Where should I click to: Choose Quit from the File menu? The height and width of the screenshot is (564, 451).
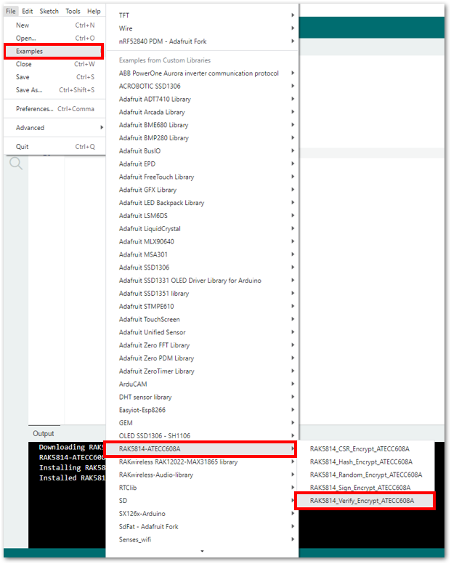54,146
